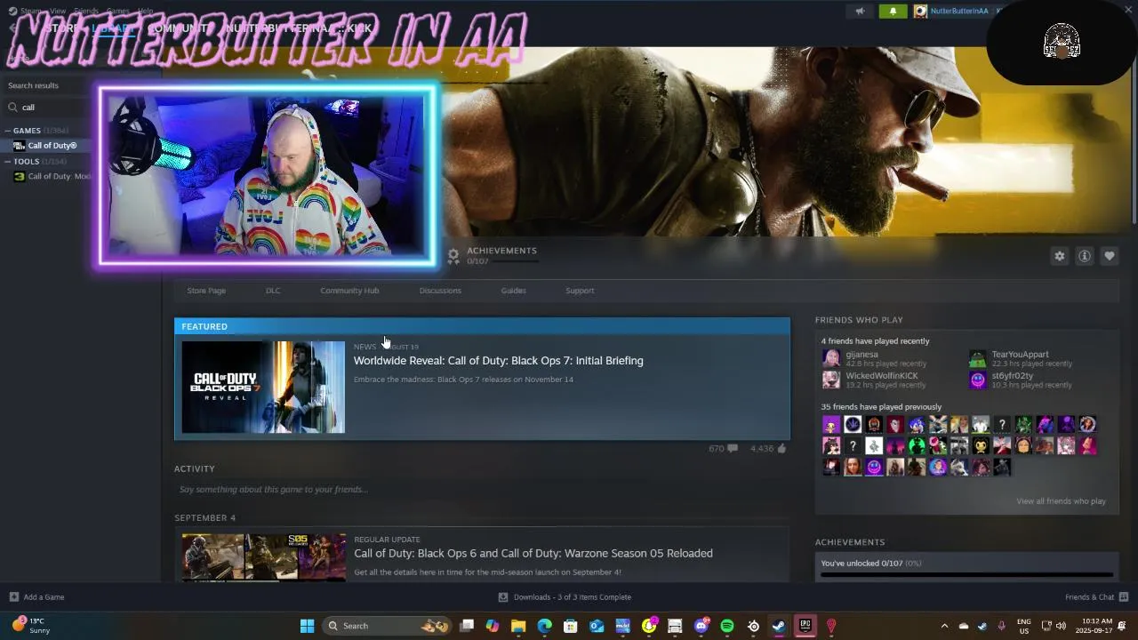Switch to the Steam taskbar icon

[779, 626]
